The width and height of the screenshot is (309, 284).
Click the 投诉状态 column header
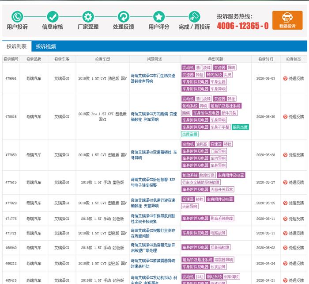tap(294, 59)
